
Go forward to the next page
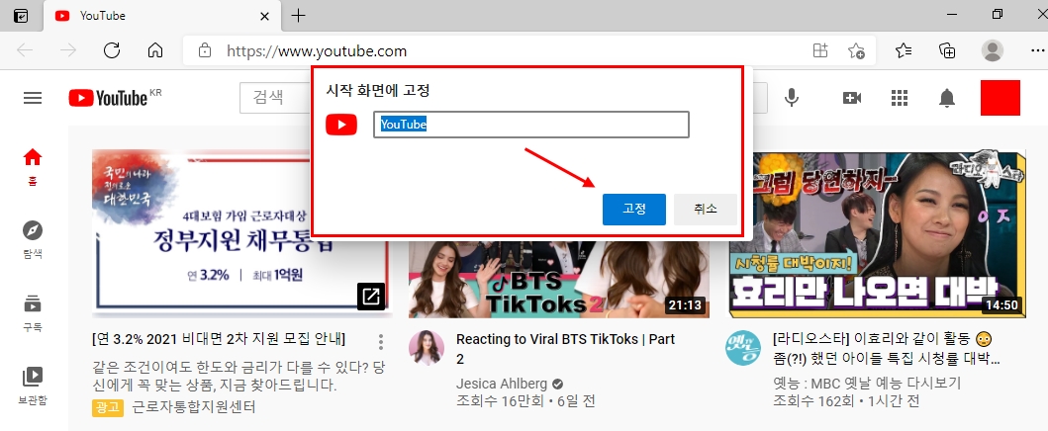[68, 50]
